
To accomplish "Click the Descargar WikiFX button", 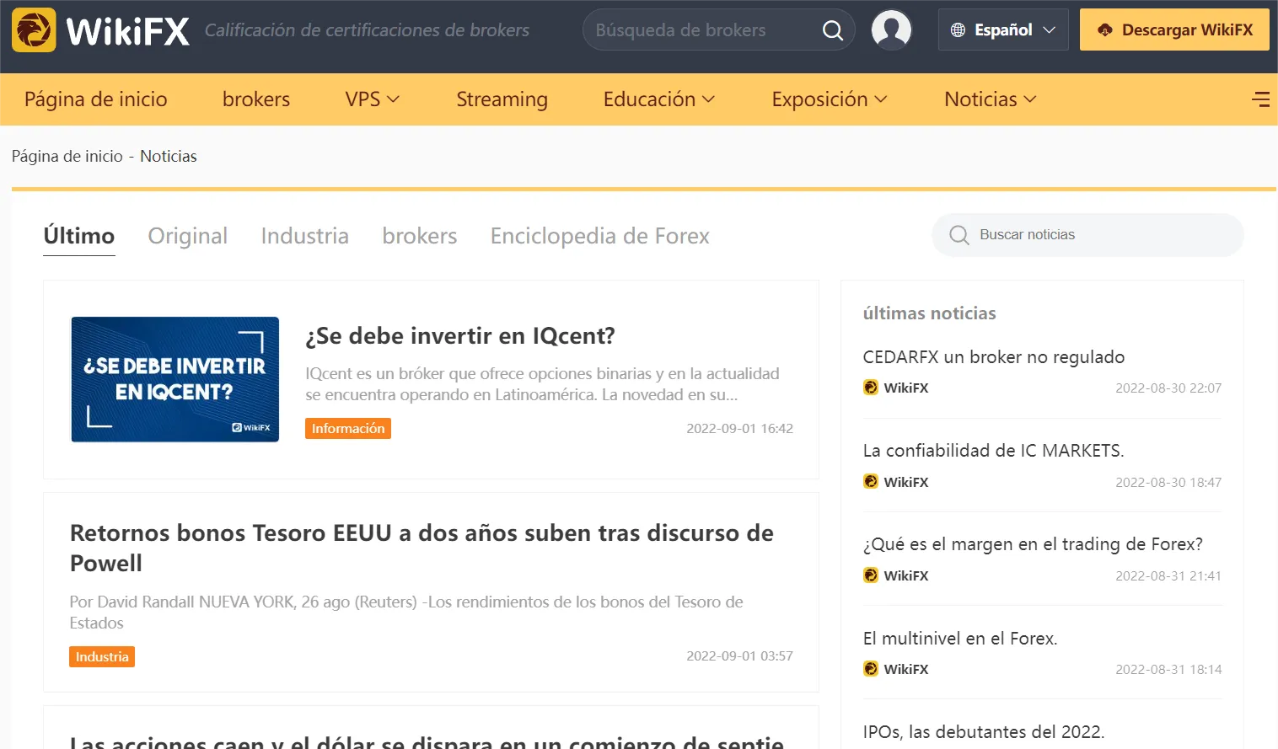I will point(1174,30).
